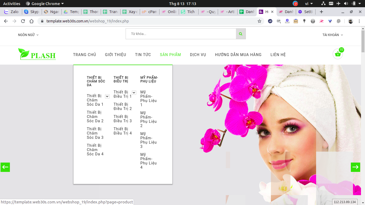Click the browser home icon
365x205 pixels.
click(32, 21)
